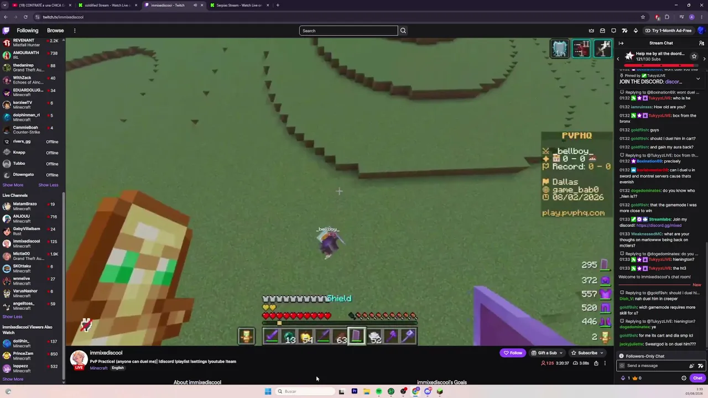
Task: Go to the Following page
Action: 28,30
